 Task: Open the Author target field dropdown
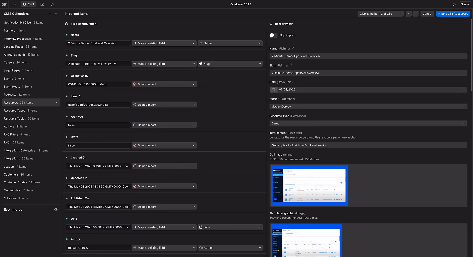(230, 248)
